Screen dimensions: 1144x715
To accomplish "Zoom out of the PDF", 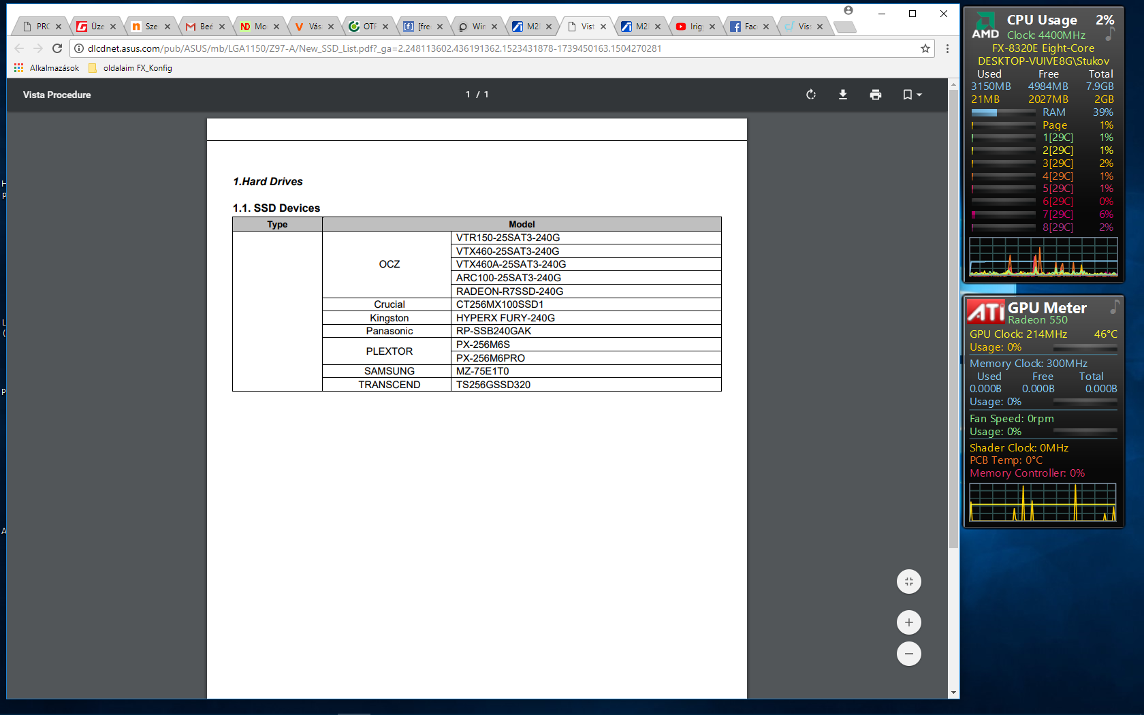I will point(909,654).
